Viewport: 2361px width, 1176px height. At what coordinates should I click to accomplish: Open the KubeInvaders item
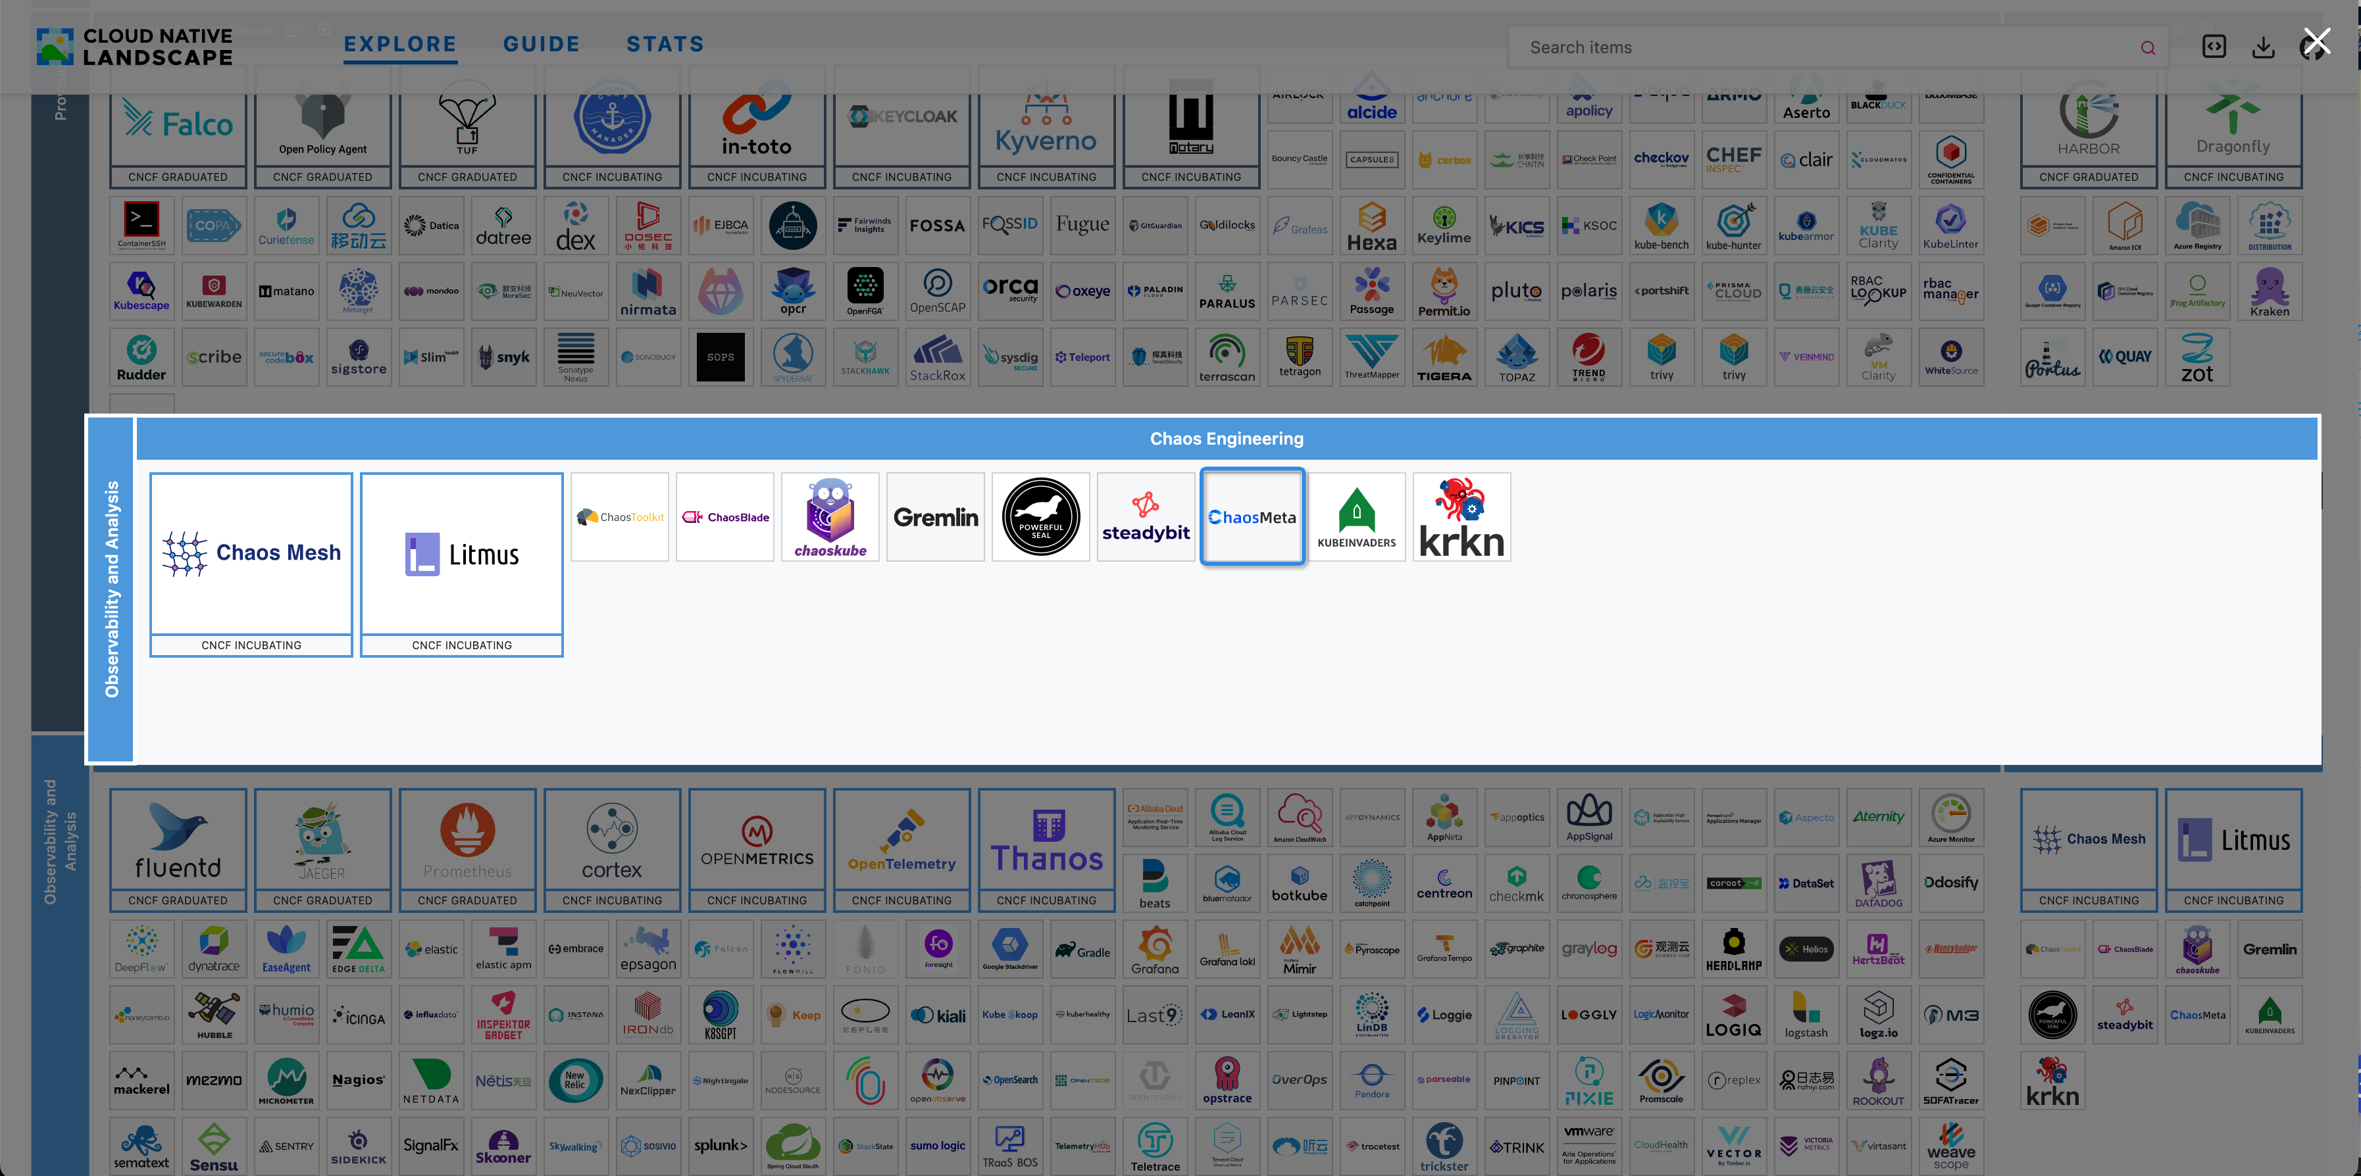pyautogui.click(x=1356, y=516)
